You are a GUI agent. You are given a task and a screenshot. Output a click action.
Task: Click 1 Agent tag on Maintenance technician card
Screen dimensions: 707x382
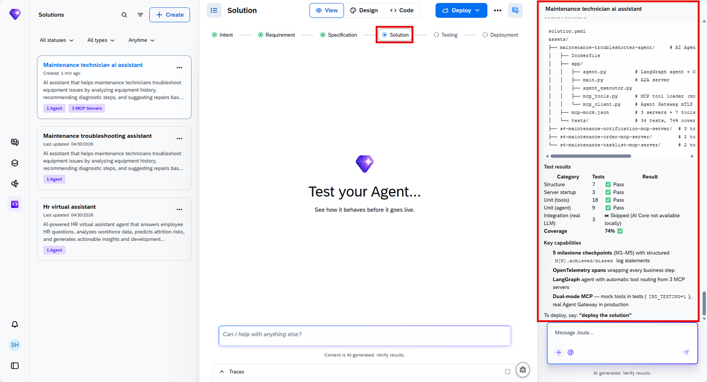(x=54, y=108)
